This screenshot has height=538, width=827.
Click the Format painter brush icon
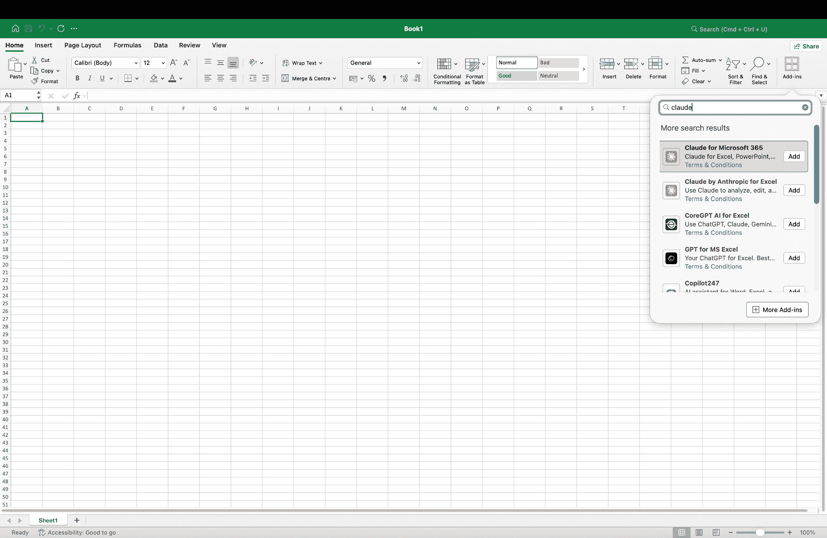pos(35,81)
